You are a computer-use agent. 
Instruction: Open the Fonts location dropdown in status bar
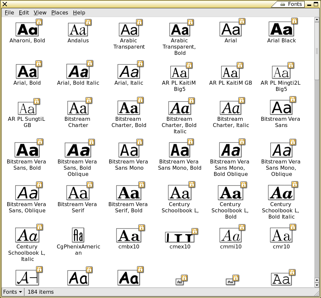click(13, 292)
